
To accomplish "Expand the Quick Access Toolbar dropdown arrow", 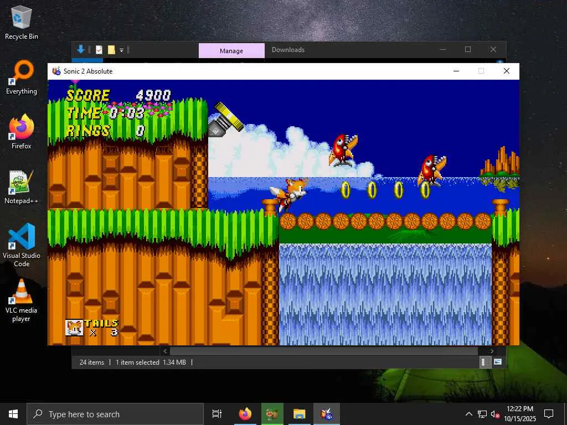I will 121,50.
